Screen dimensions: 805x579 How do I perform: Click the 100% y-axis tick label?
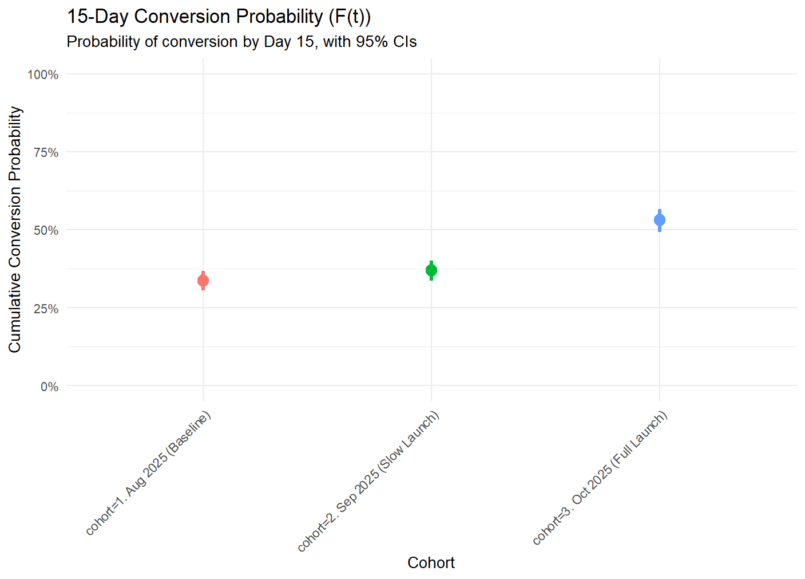coord(43,74)
